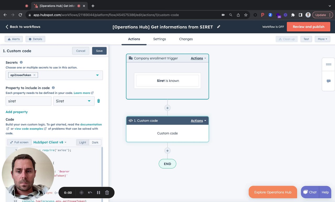The height and width of the screenshot is (202, 335).
Task: Select the Actions tab
Action: pos(134,39)
